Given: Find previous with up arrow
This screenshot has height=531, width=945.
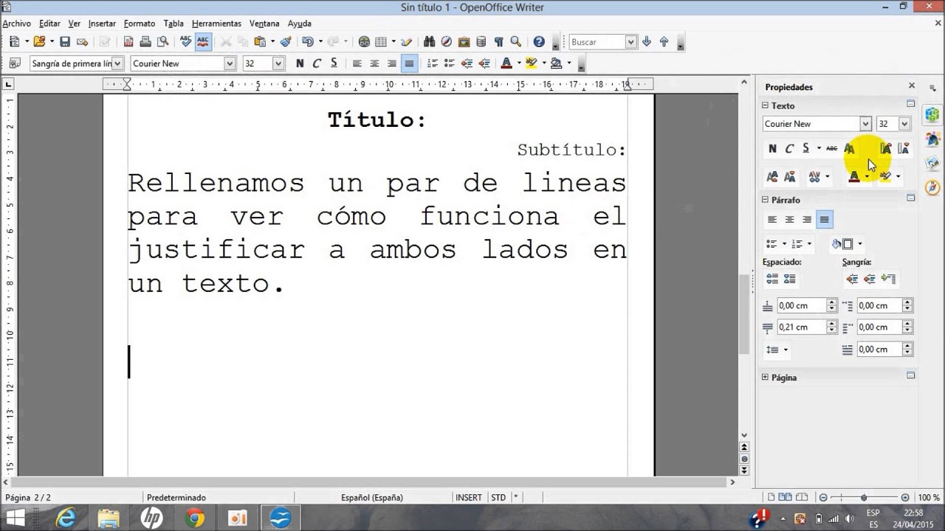Looking at the screenshot, I should pyautogui.click(x=664, y=42).
